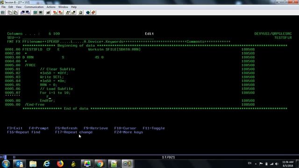Click the DEVYUS1/QRPGLESRC source file name
This screenshot has width=299, height=168.
[x=273, y=34]
